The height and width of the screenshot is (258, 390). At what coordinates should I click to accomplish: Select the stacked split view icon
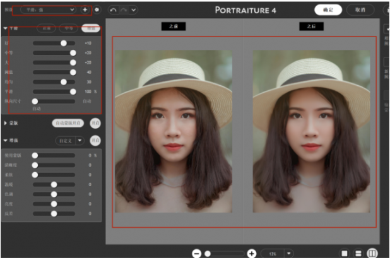358,253
